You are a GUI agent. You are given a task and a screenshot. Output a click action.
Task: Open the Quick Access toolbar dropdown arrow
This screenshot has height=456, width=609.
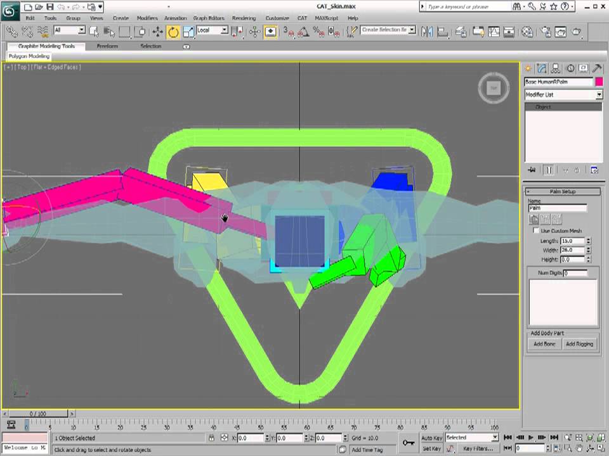[x=100, y=6]
